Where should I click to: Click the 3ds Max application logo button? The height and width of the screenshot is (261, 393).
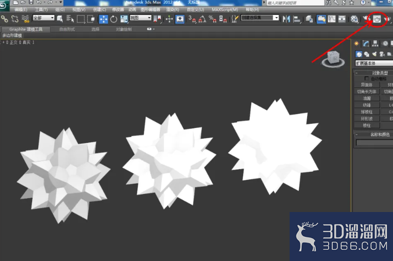point(4,6)
